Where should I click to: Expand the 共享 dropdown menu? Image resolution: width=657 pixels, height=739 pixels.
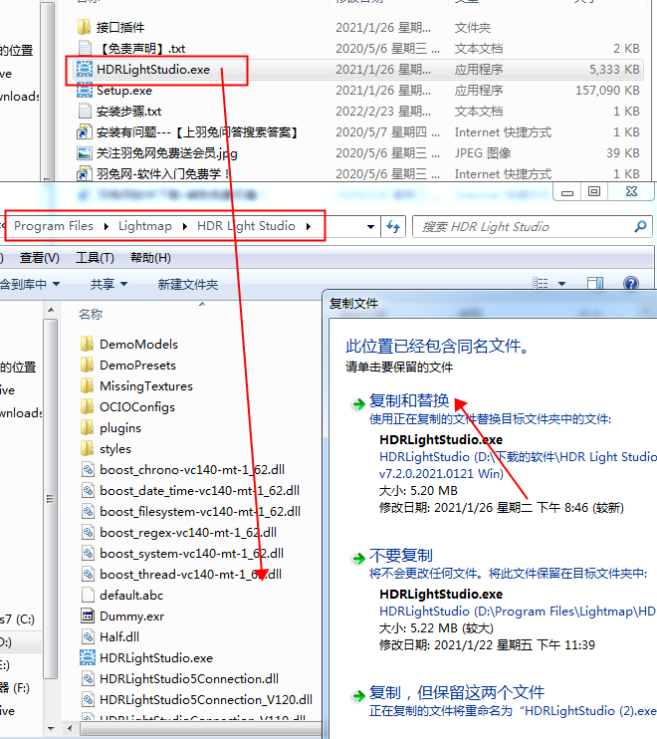click(109, 285)
